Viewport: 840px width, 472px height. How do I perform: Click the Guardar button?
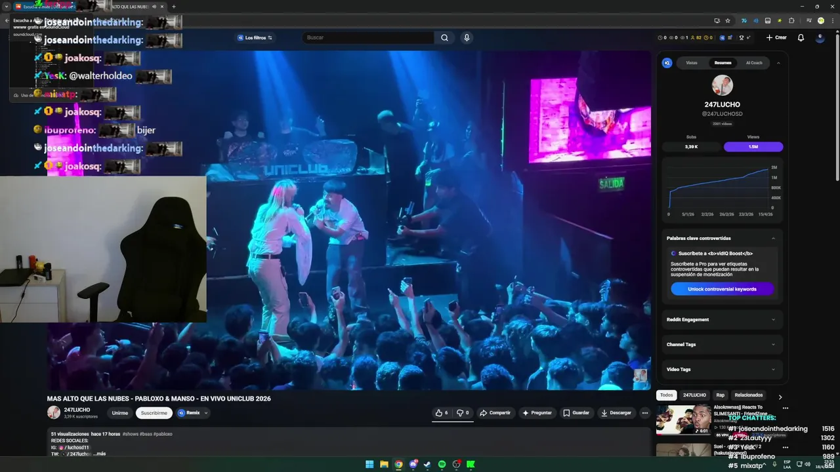(576, 413)
